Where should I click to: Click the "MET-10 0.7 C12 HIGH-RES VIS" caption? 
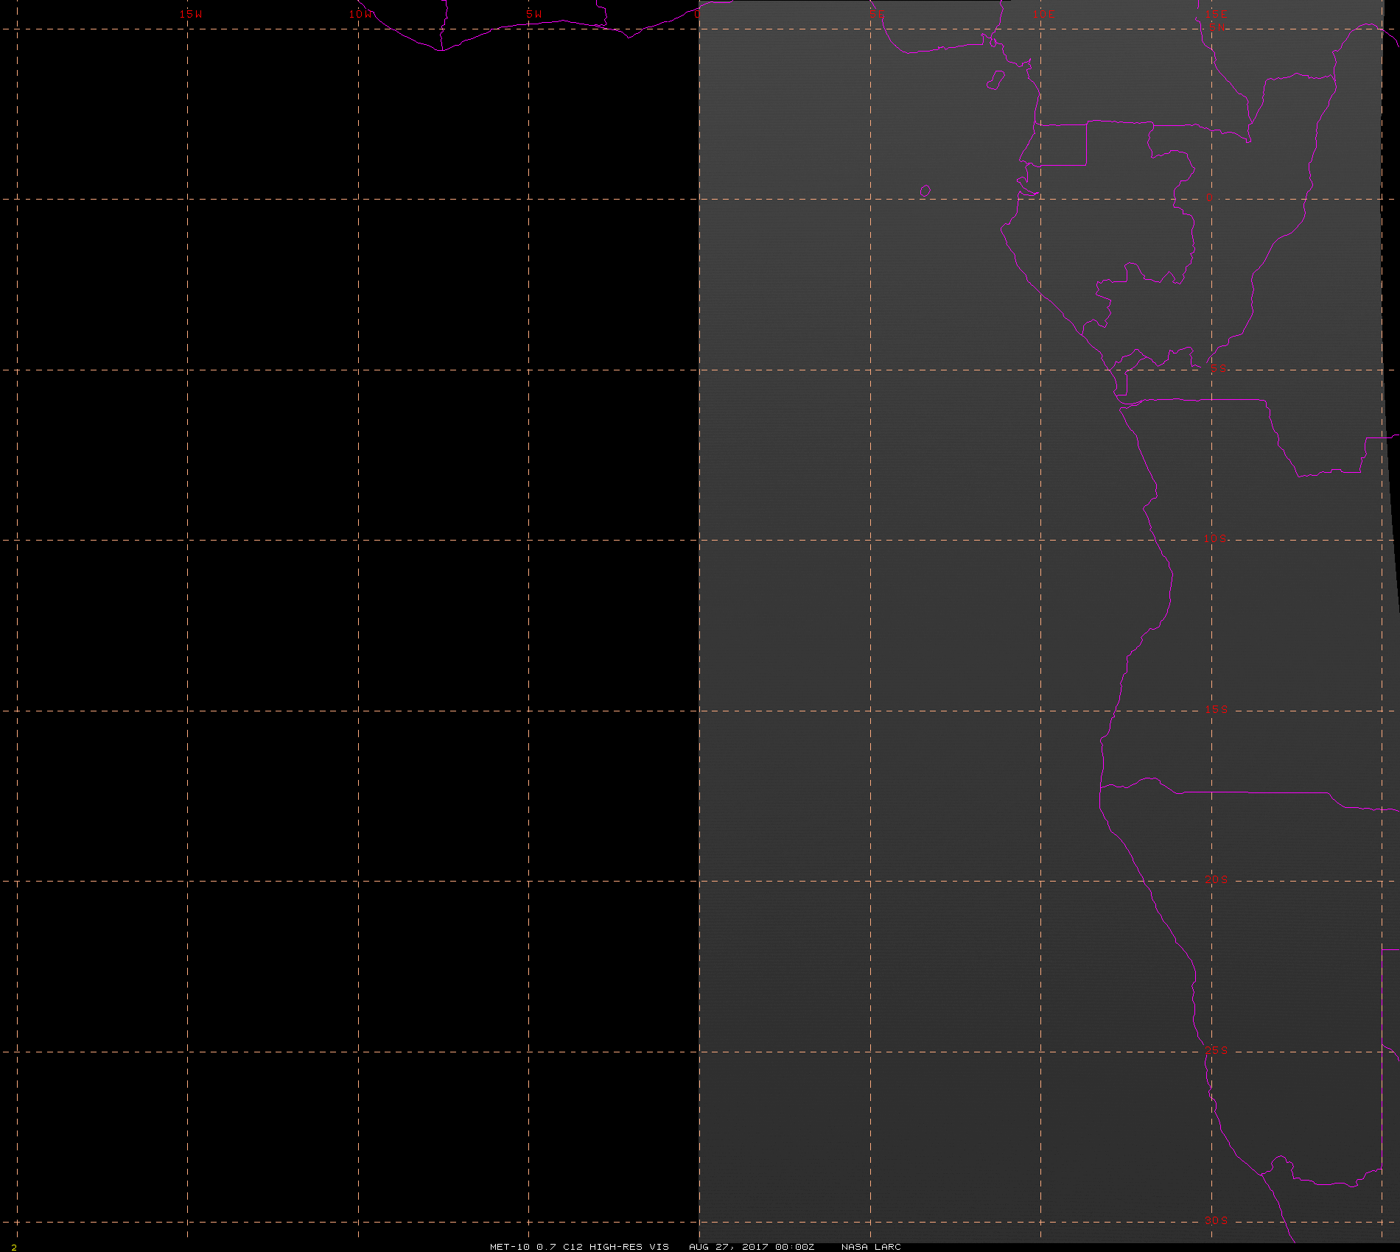pos(580,1247)
